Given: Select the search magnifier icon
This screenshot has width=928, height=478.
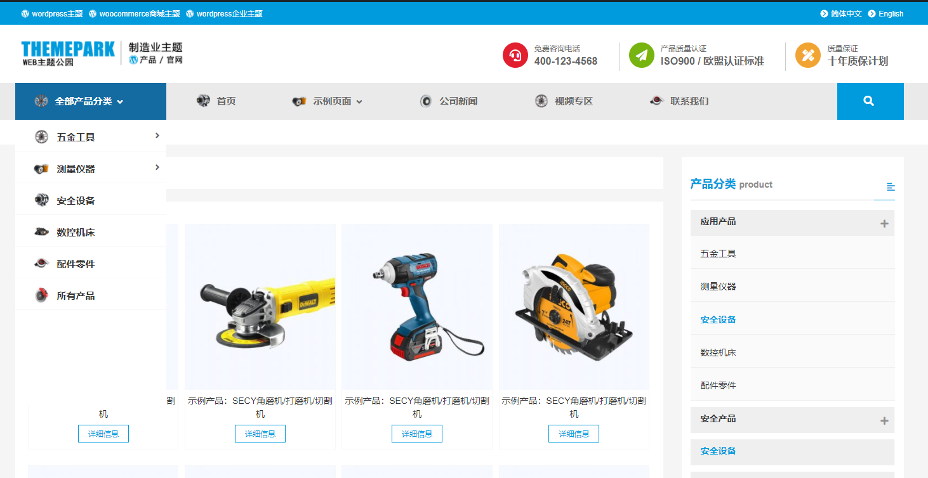Looking at the screenshot, I should pyautogui.click(x=870, y=101).
